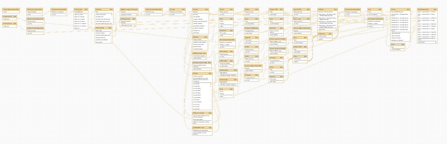Remove the NanoPlot node

pos(112,9)
